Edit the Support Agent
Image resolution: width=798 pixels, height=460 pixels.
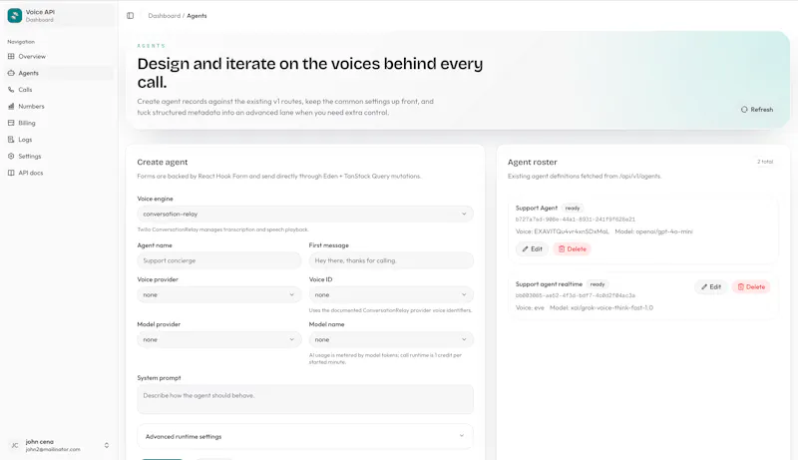pos(532,249)
